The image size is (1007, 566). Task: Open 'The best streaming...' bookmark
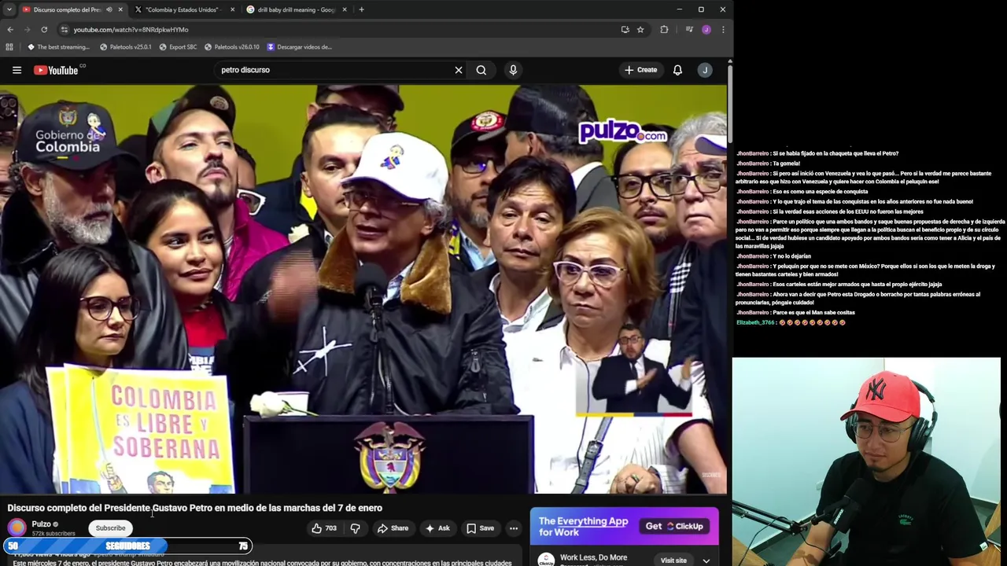click(58, 47)
